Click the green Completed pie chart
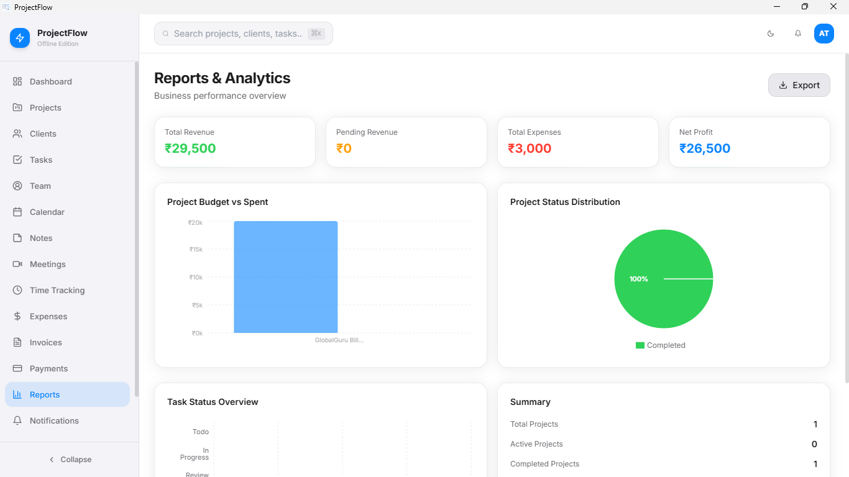This screenshot has width=849, height=477. coord(664,279)
